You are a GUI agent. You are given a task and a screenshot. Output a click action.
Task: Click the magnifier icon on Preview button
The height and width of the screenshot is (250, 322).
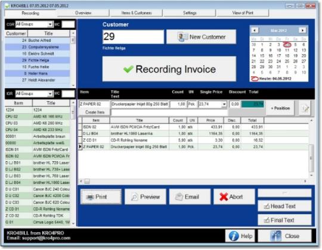click(135, 197)
